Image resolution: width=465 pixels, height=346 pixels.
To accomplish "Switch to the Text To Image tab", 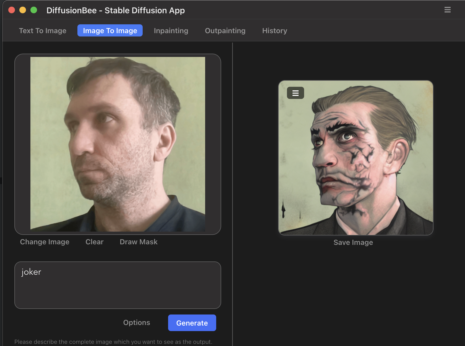I will point(43,31).
